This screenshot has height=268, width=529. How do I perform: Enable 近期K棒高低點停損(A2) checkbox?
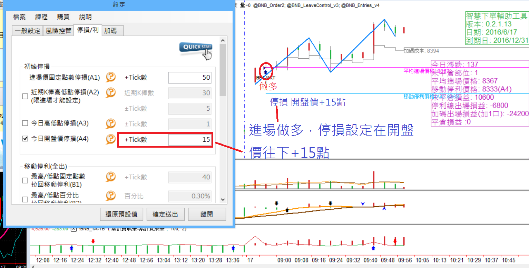25,96
